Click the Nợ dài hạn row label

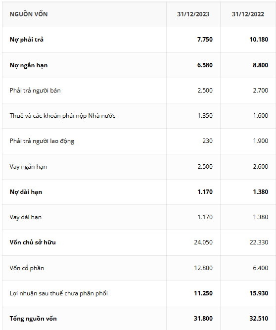pyautogui.click(x=26, y=192)
